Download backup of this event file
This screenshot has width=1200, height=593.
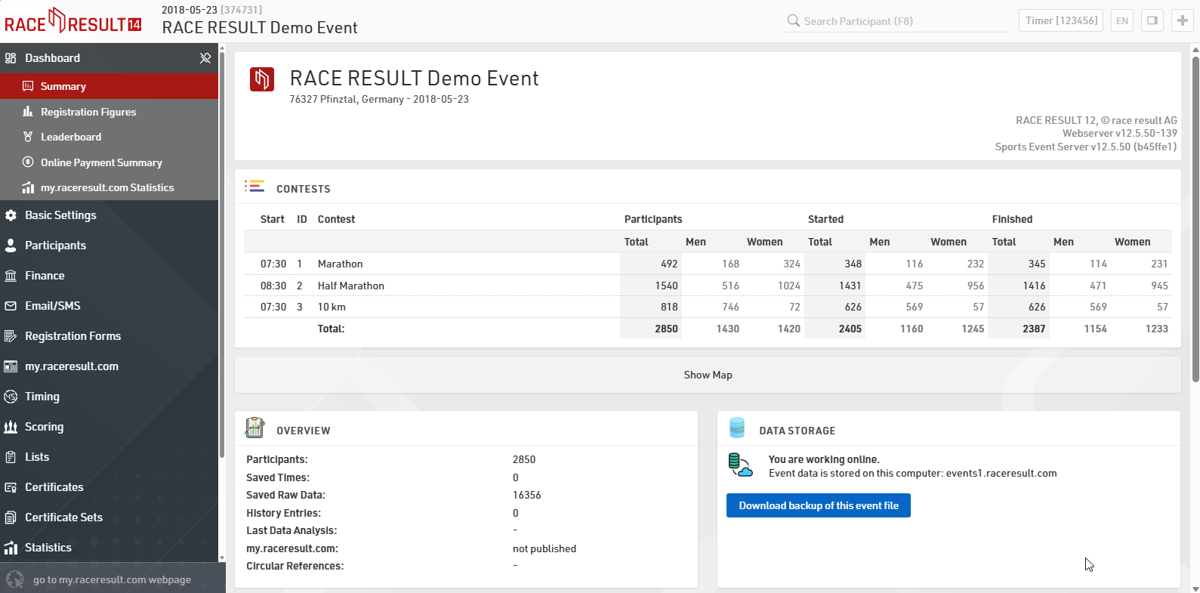coord(818,505)
